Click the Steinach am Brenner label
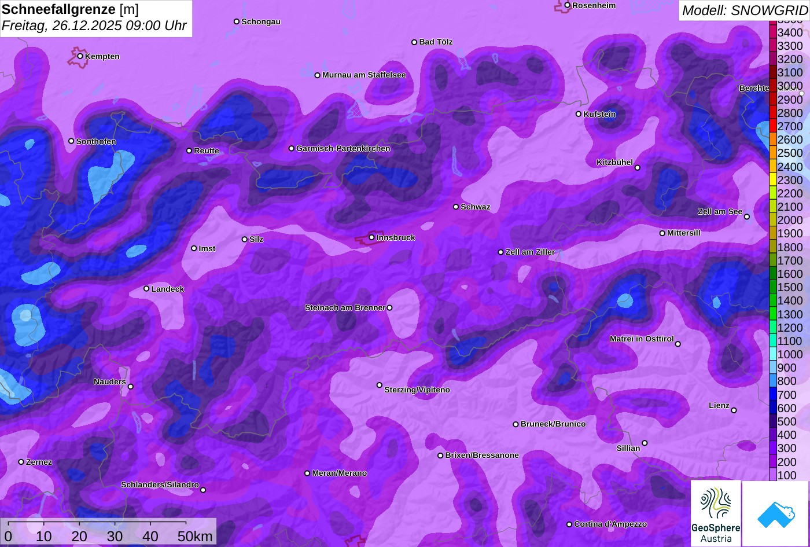 (x=345, y=308)
